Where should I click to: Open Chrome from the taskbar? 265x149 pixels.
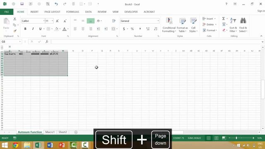[16, 145]
